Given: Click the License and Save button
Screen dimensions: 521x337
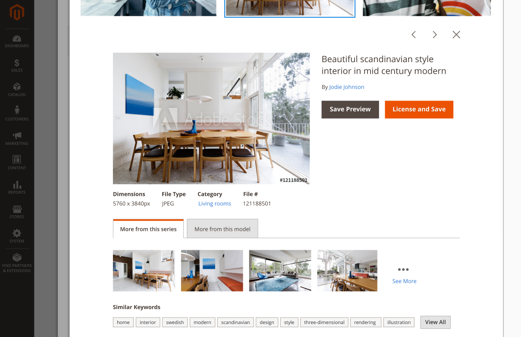Looking at the screenshot, I should 419,110.
